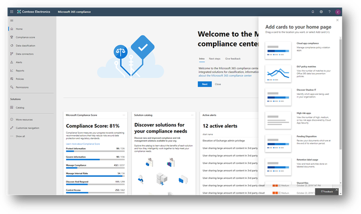Viewport: 361px width, 214px height.
Task: Click the Compliance Score: 81% heading
Action: pos(92,126)
